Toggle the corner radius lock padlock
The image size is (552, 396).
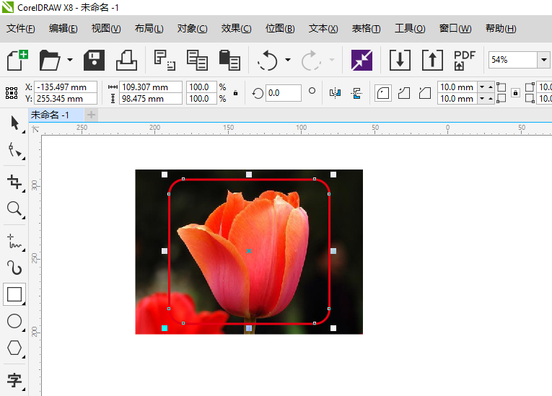click(515, 93)
